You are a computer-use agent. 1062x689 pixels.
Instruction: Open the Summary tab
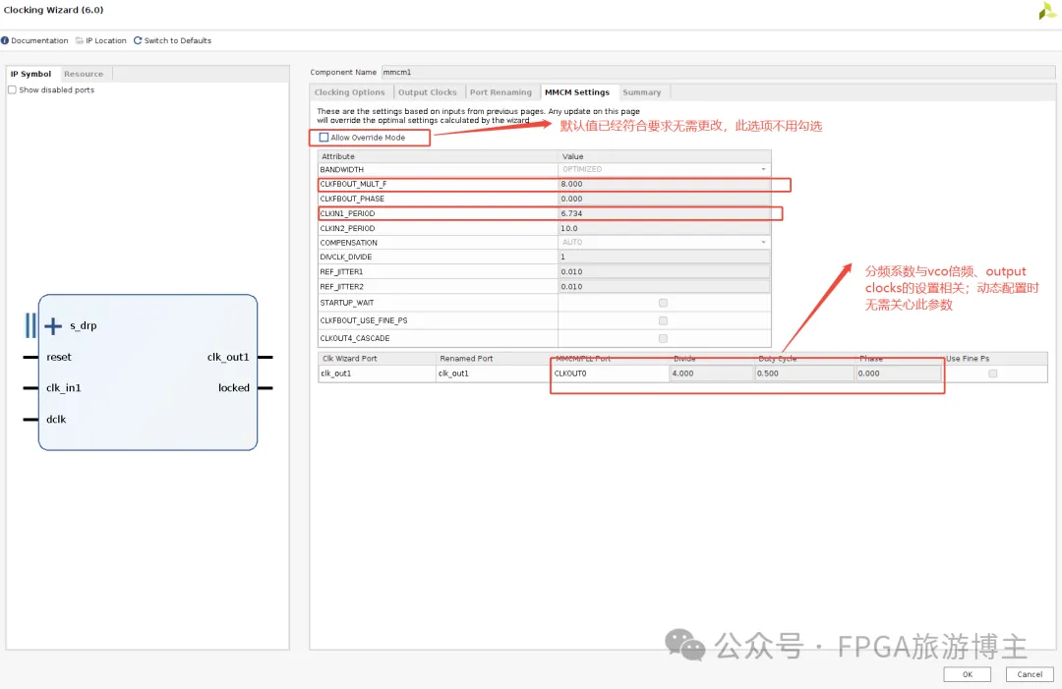[641, 92]
